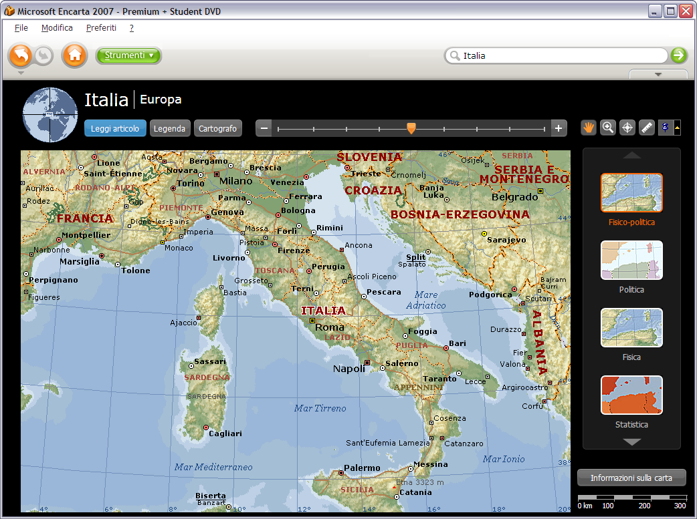Click the Mar Ionio label on the map
Screen dimensions: 697x519
504,459
